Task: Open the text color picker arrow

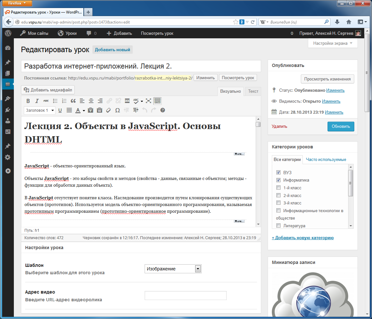Action: pyautogui.click(x=84, y=110)
